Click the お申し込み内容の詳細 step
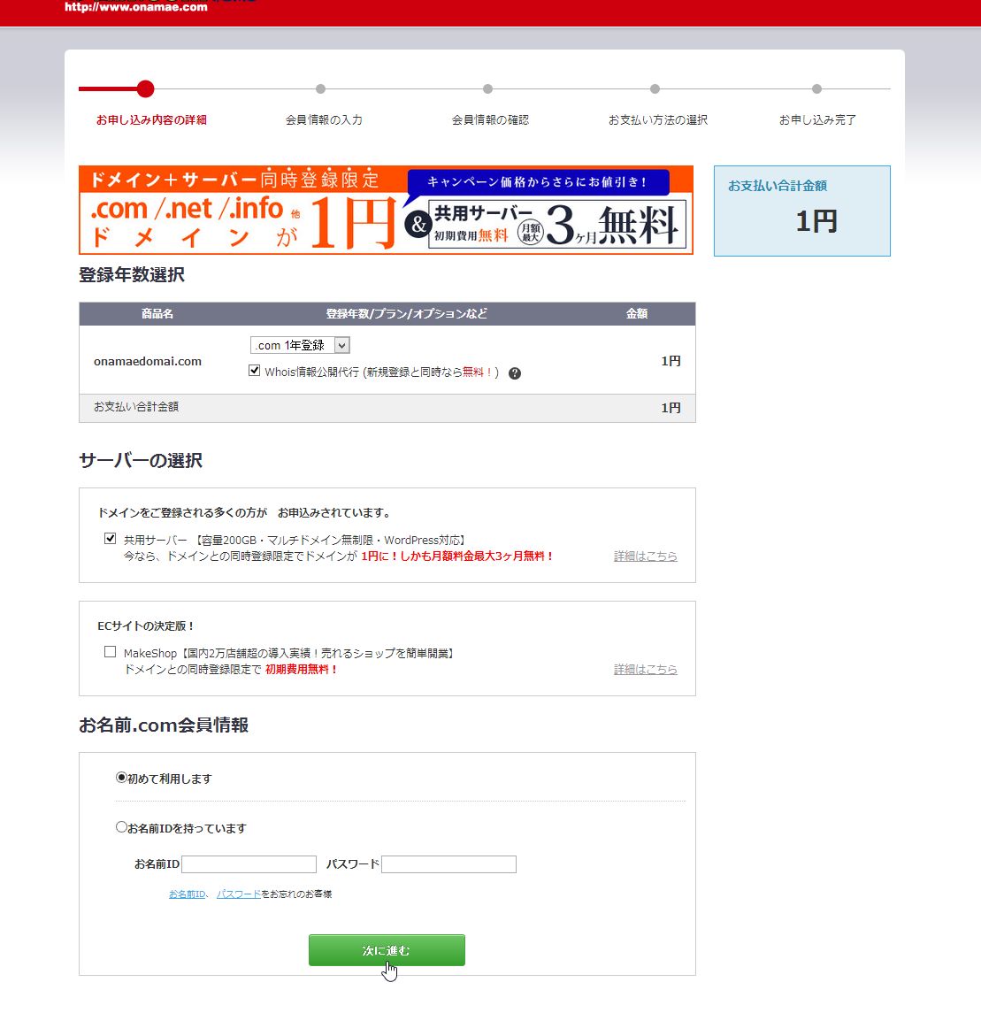Viewport: 981px width, 1013px height. point(151,120)
